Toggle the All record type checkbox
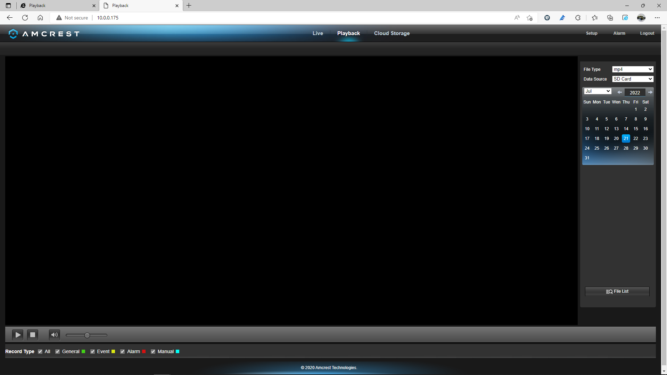667x375 pixels. pos(40,351)
